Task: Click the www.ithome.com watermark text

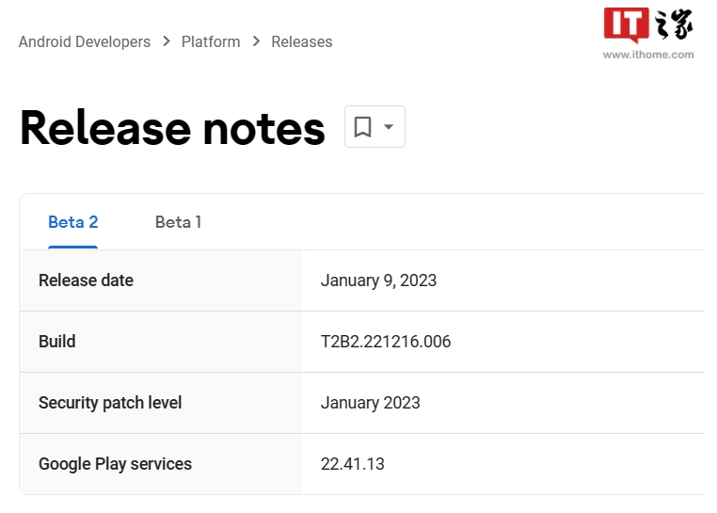Action: tap(648, 55)
